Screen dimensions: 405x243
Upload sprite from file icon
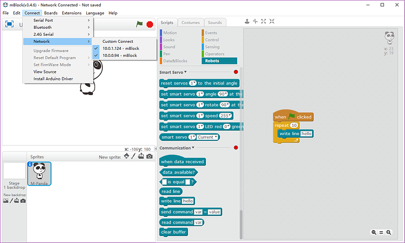pos(141,156)
